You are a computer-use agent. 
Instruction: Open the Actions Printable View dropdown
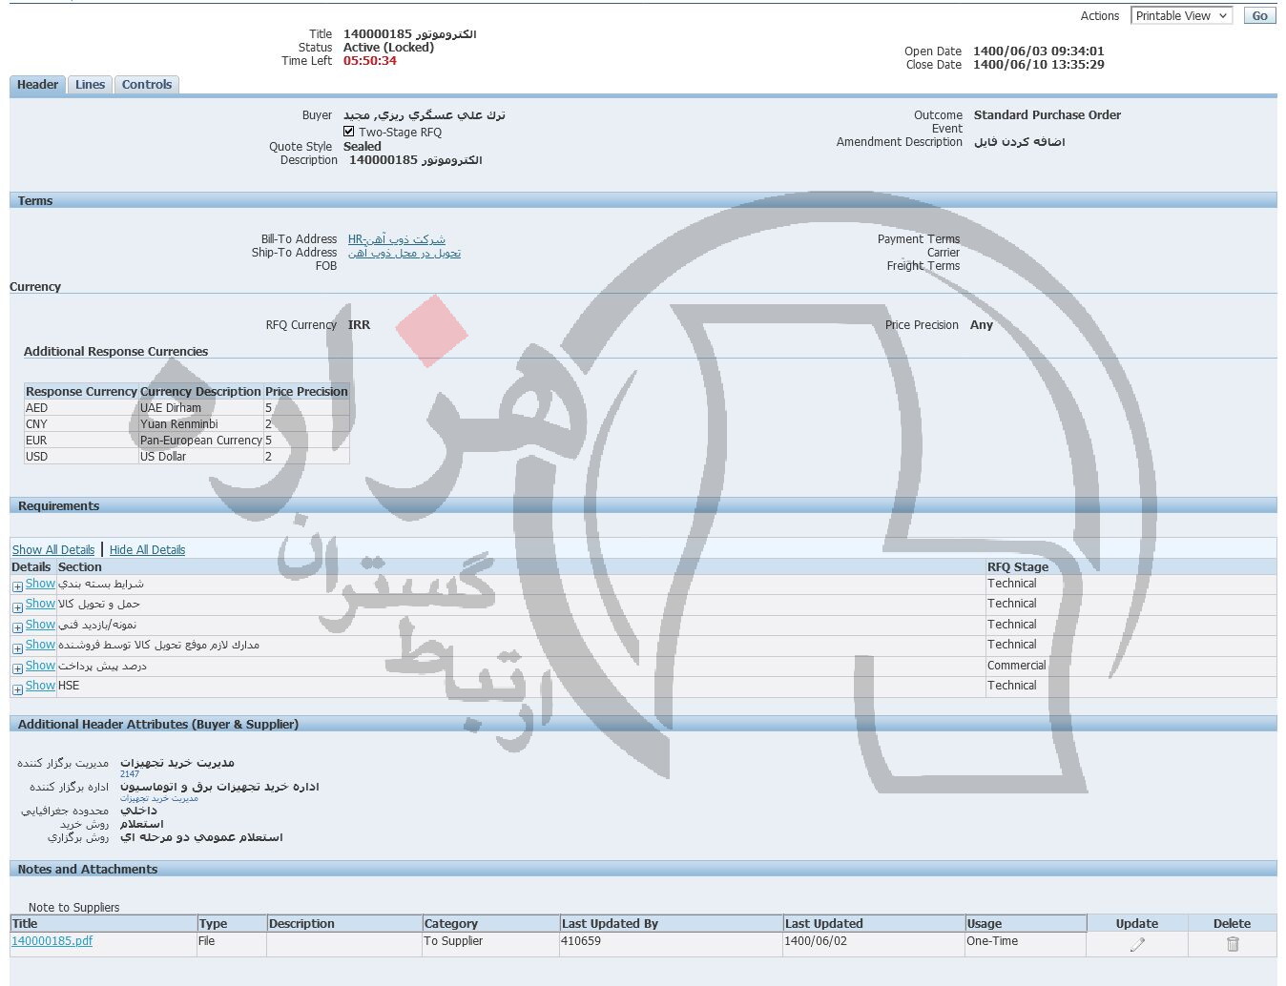point(1181,16)
